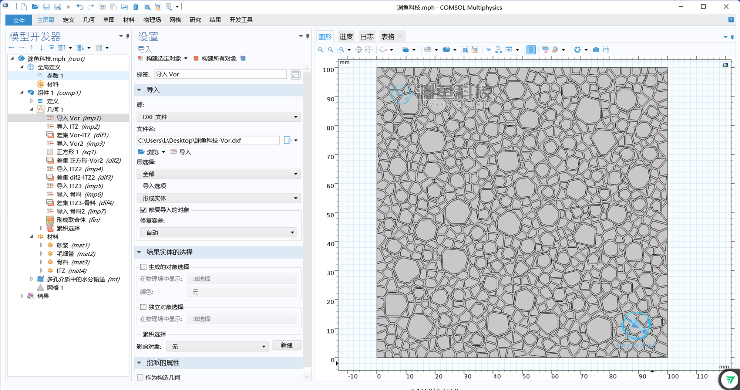This screenshot has width=740, height=390.
Task: Redo the last undone action
Action: coord(91,7)
